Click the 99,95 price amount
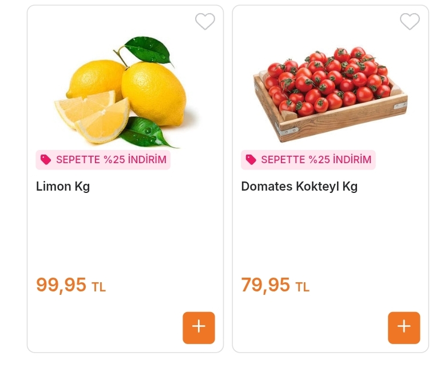 pyautogui.click(x=61, y=285)
